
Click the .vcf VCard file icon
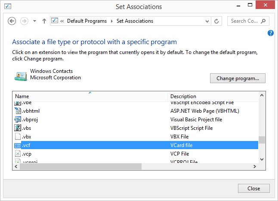[x=18, y=145]
